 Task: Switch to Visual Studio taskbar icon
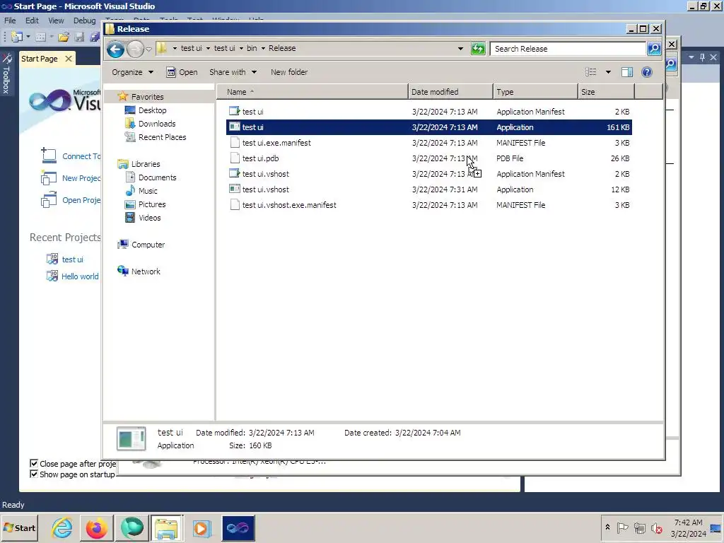coord(238,527)
